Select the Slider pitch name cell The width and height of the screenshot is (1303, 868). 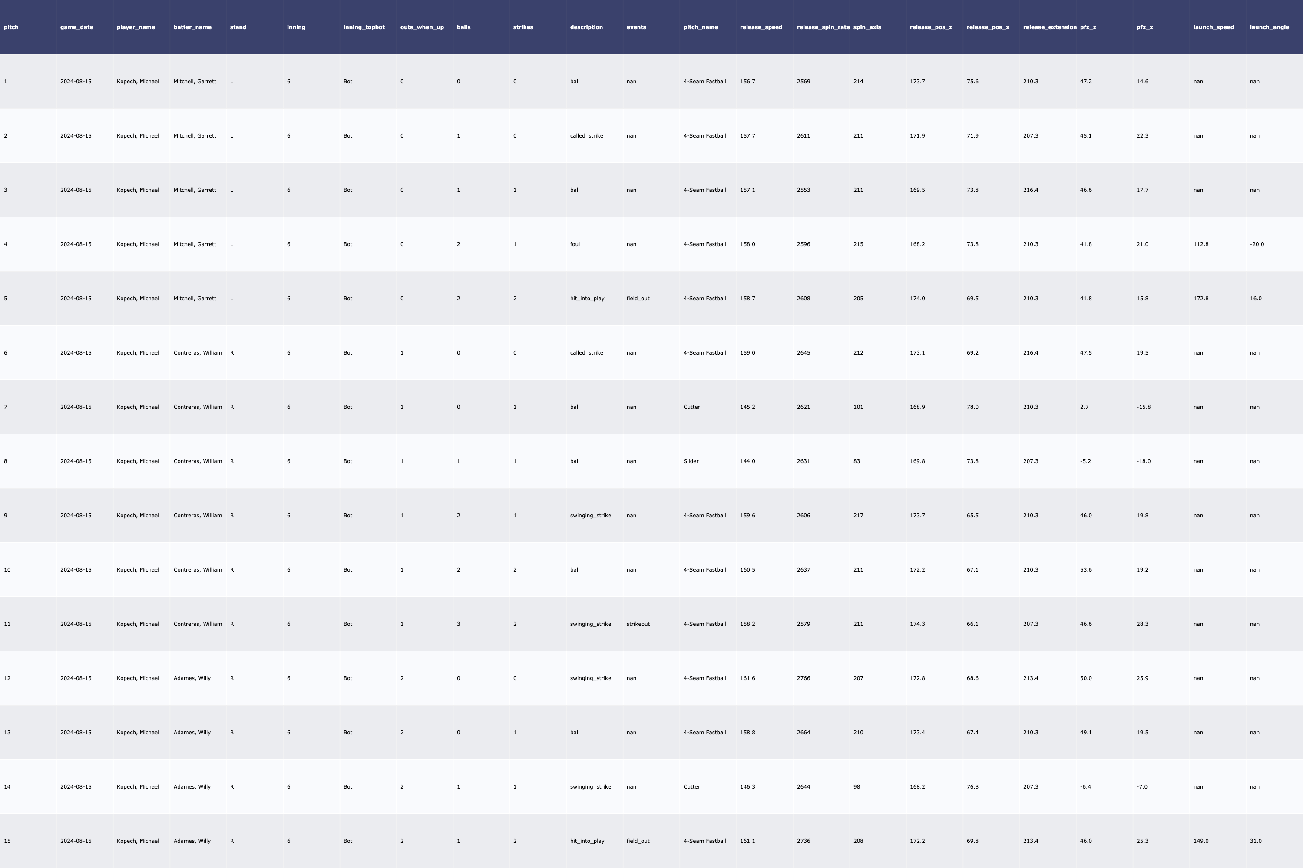coord(691,461)
